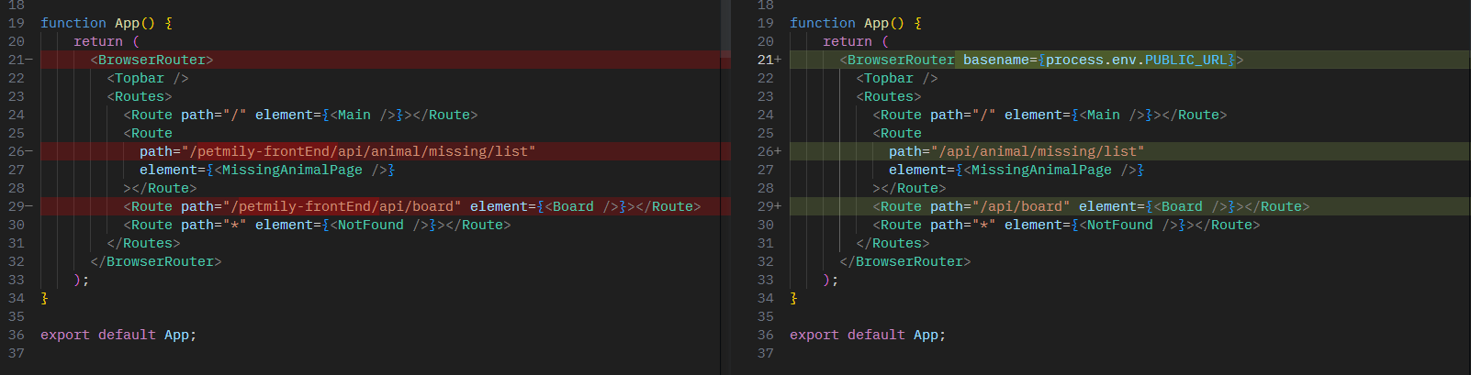Screen dimensions: 1471x375
Task: Click opening <Routes> tag on line 23, original pane
Action: click(x=140, y=96)
